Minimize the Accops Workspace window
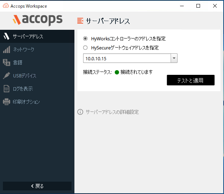The height and width of the screenshot is (194, 224). point(182,6)
